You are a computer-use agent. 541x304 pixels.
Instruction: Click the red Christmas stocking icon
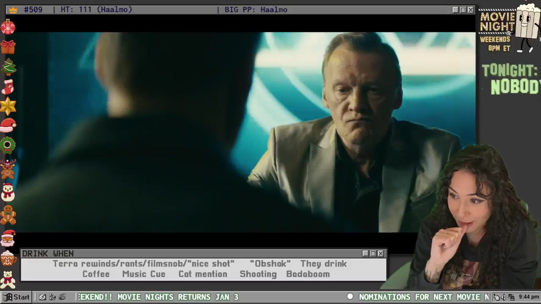8,87
